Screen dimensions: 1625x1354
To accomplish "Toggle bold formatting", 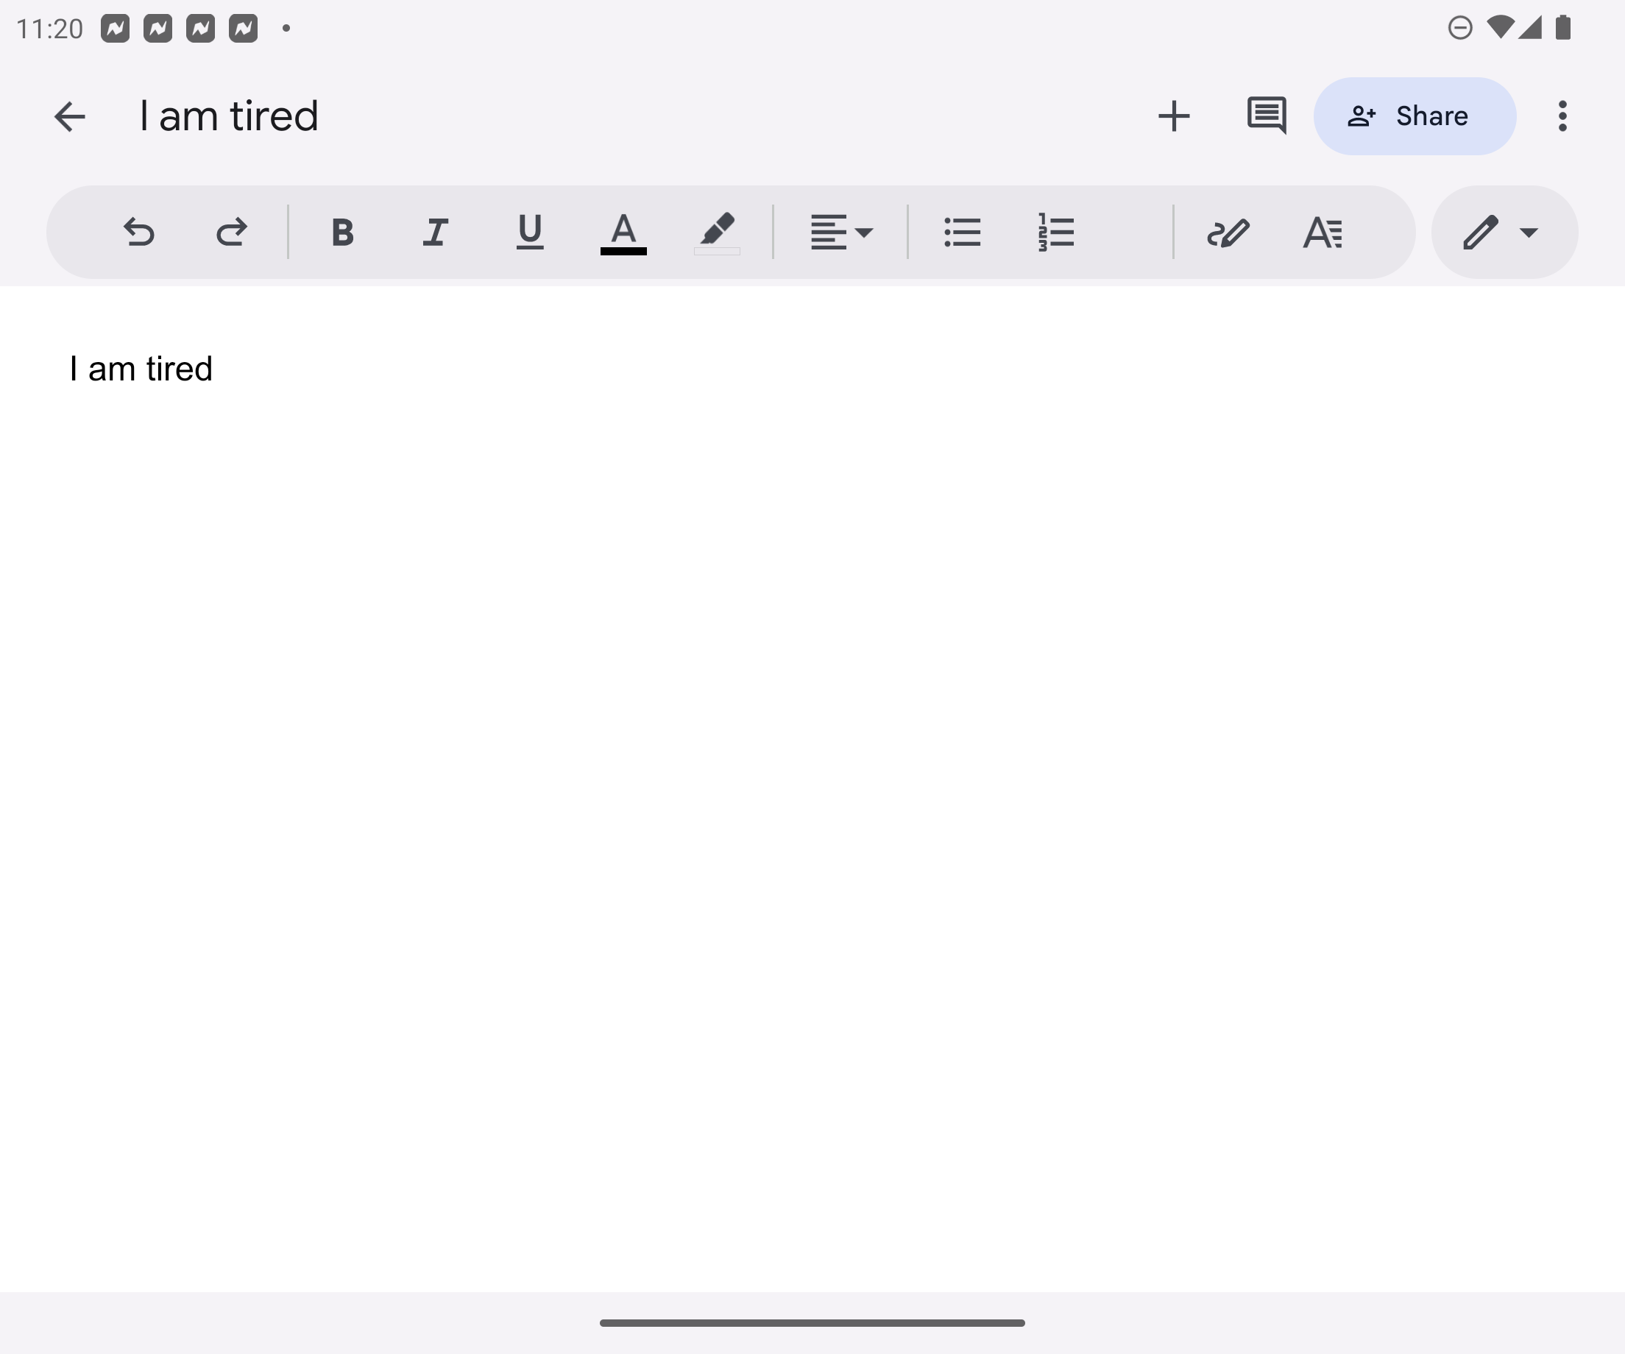I will pyautogui.click(x=342, y=232).
